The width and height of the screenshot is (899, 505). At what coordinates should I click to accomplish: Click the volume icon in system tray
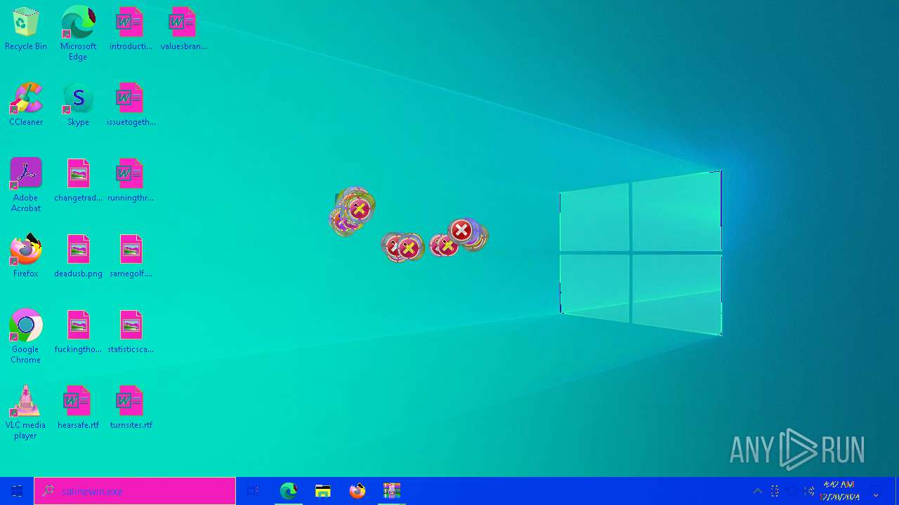click(809, 491)
